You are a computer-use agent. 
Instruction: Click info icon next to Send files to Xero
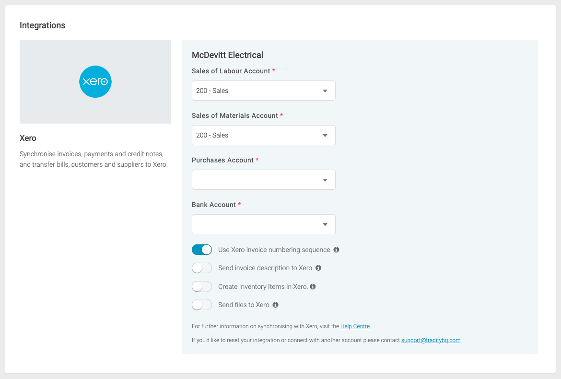point(276,305)
